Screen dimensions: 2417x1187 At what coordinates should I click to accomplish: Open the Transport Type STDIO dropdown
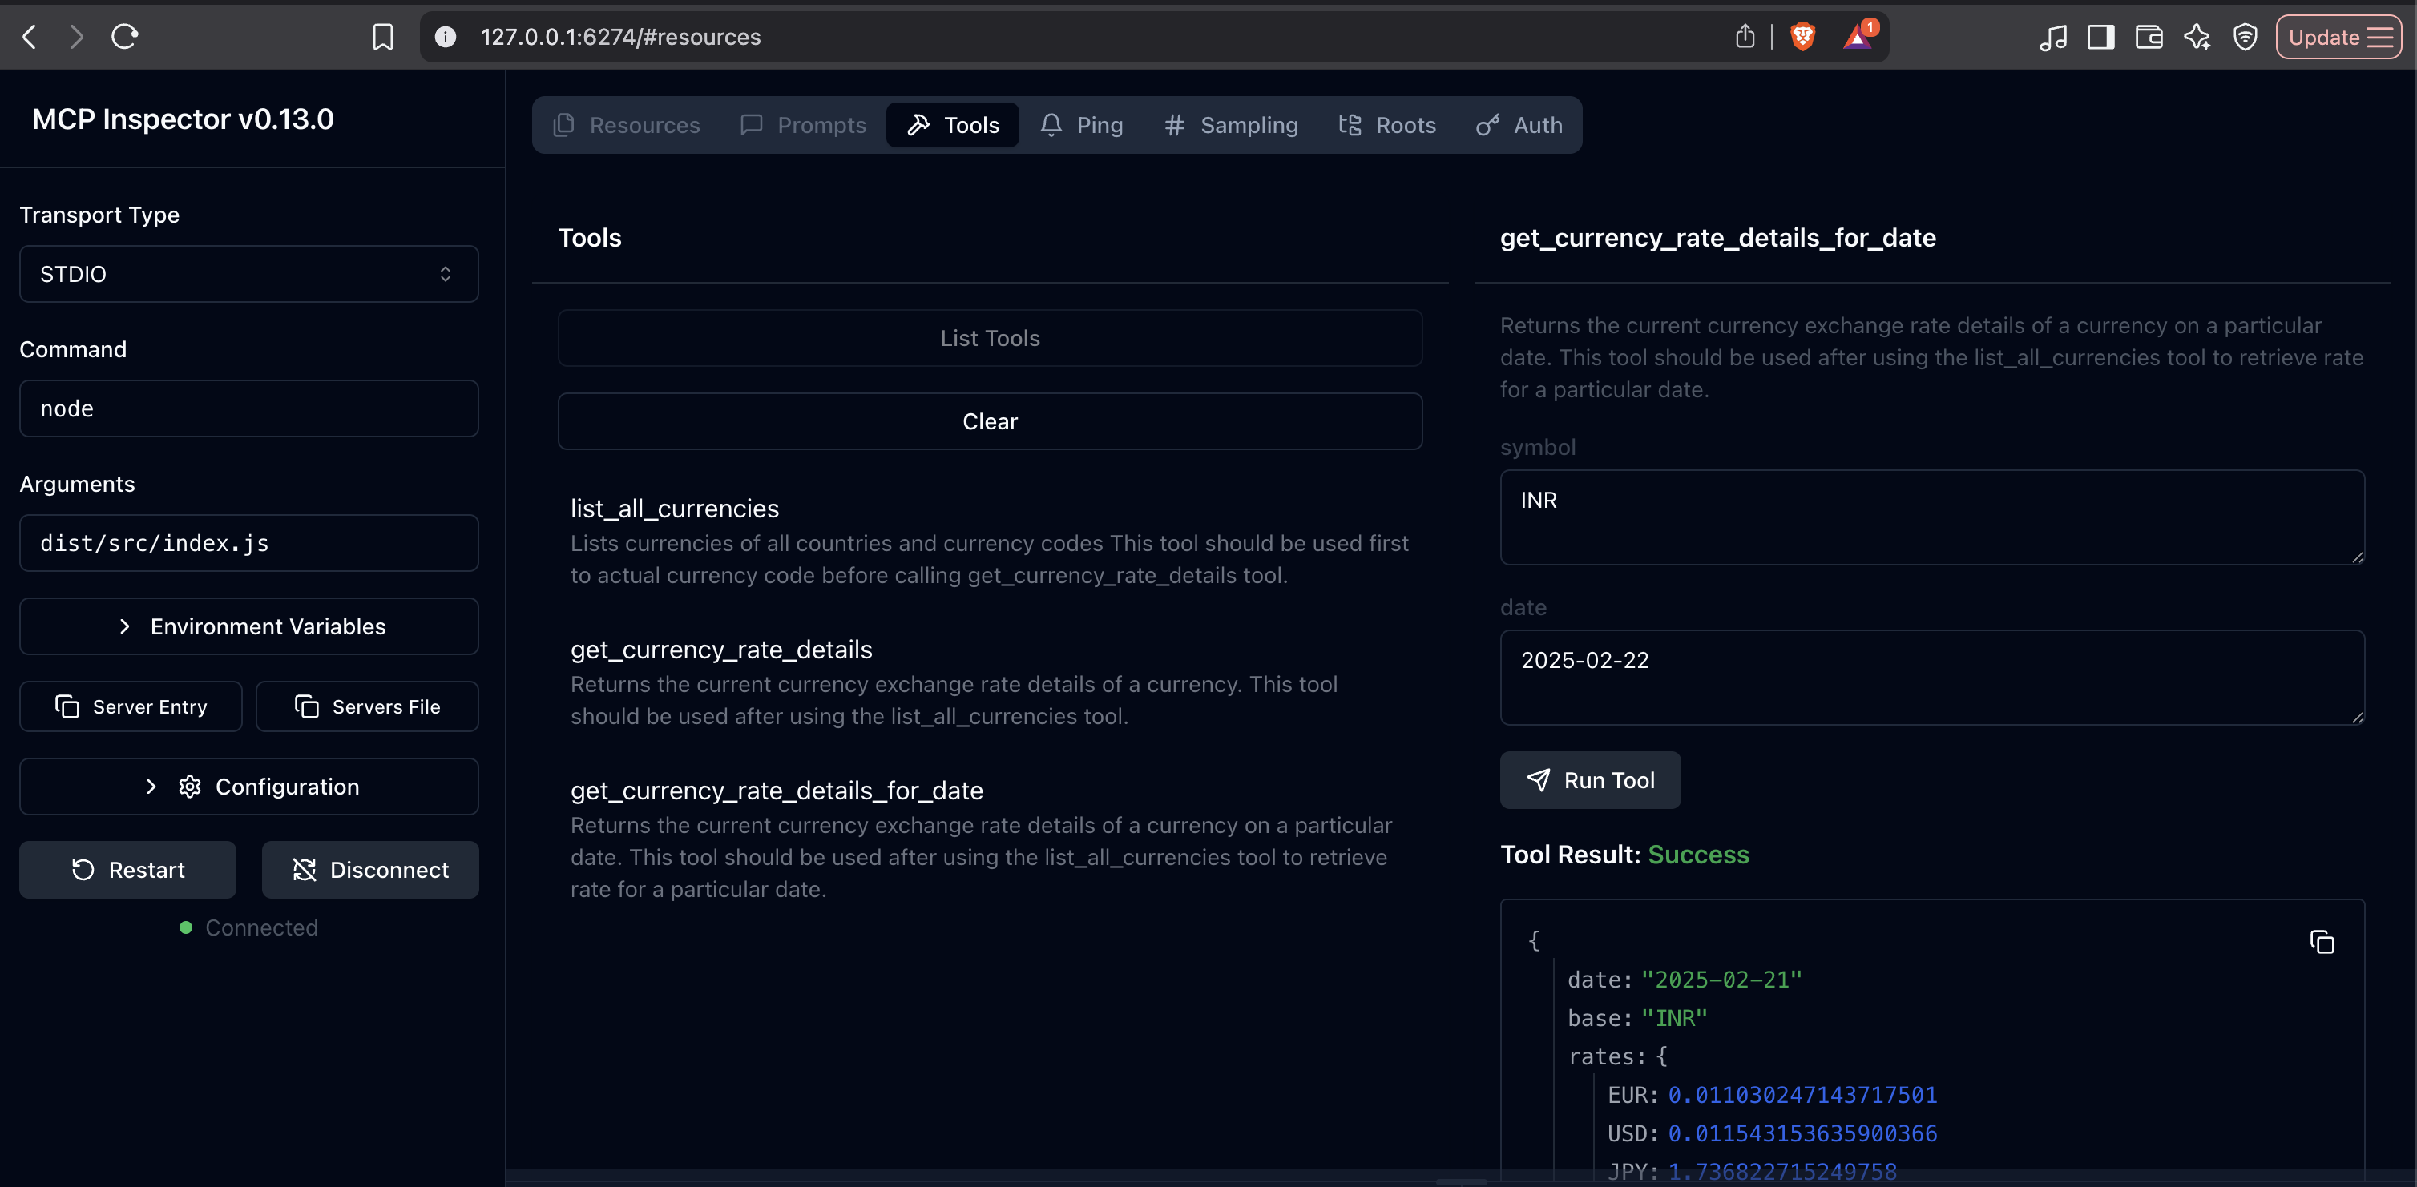coord(248,274)
